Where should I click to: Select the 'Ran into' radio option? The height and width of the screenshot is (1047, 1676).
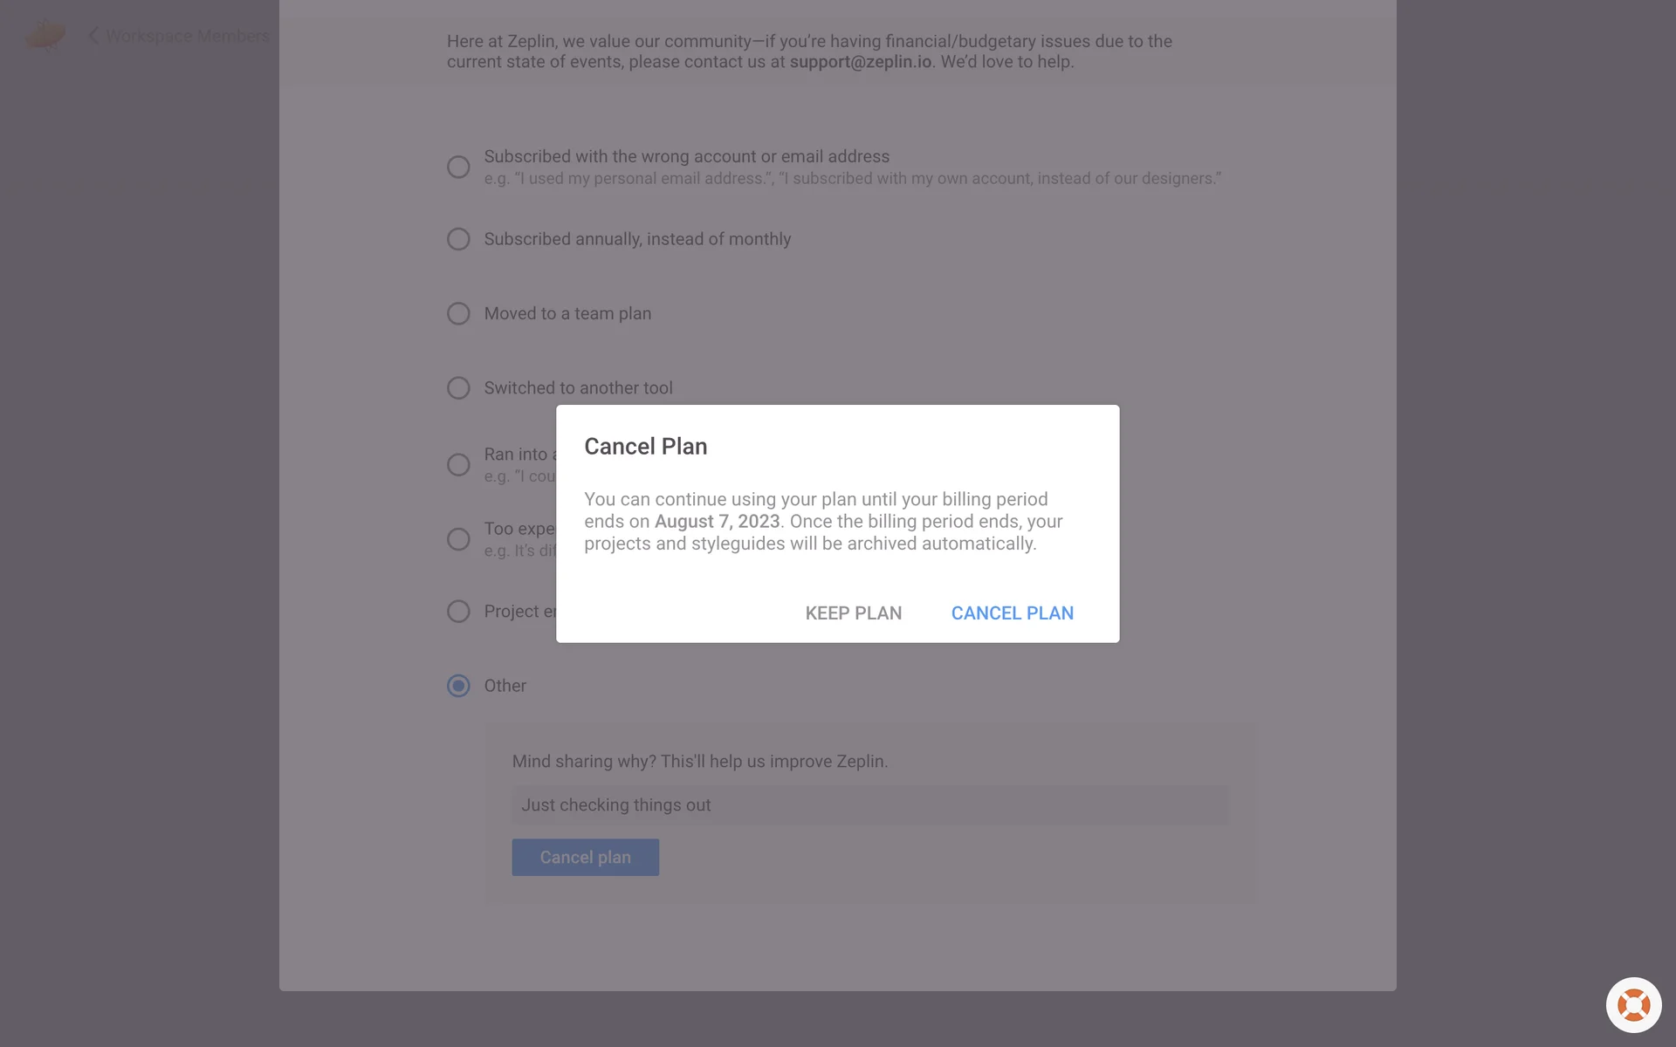pos(458,464)
